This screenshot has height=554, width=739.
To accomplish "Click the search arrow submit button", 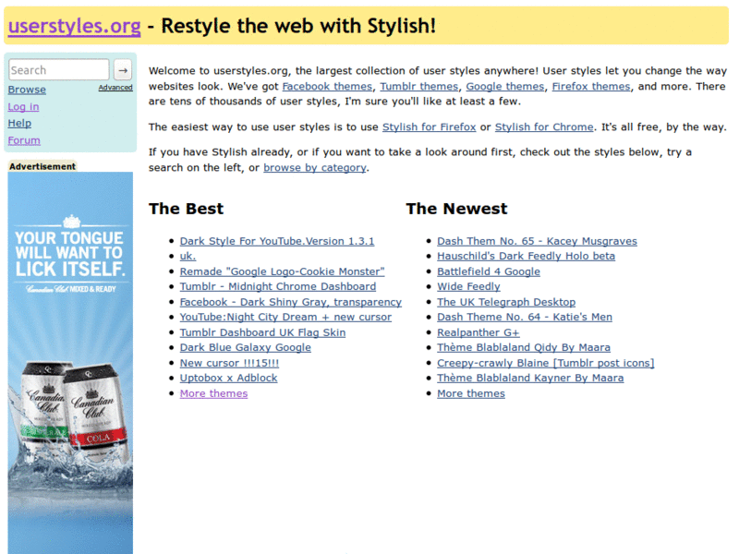I will (123, 70).
